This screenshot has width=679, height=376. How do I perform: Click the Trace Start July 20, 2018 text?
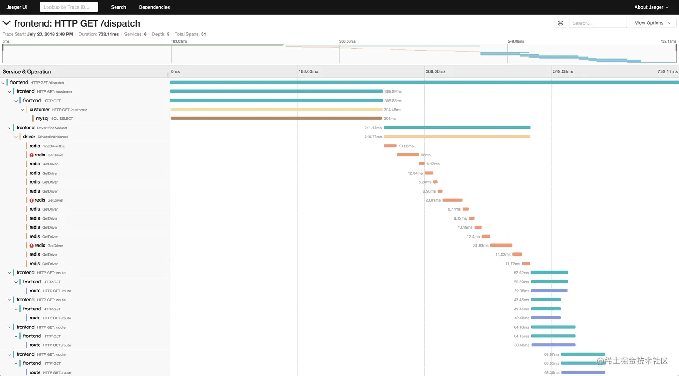38,34
